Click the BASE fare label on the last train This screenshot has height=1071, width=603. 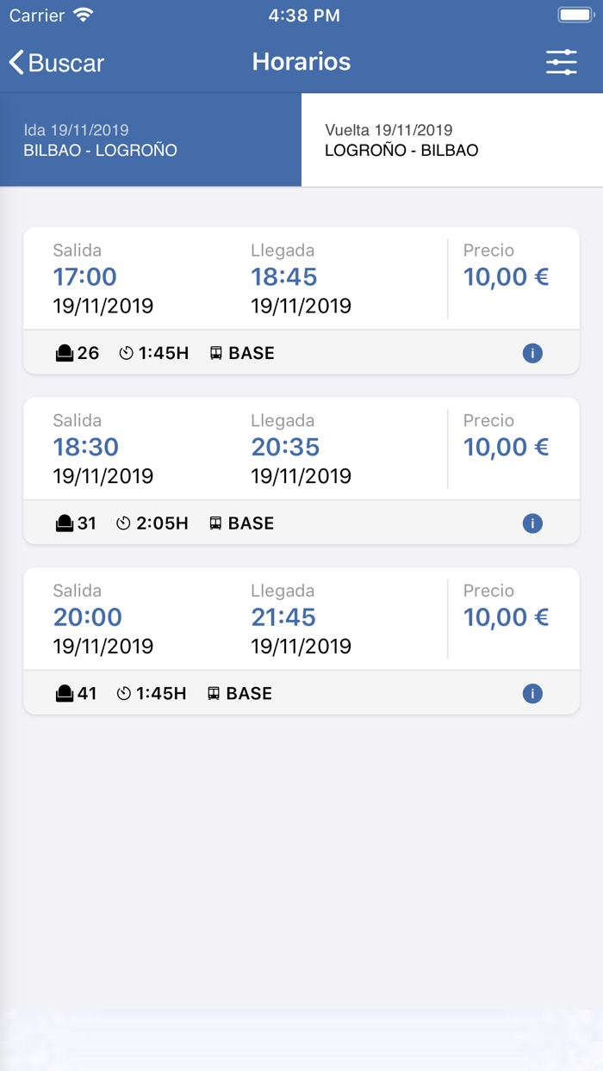252,692
